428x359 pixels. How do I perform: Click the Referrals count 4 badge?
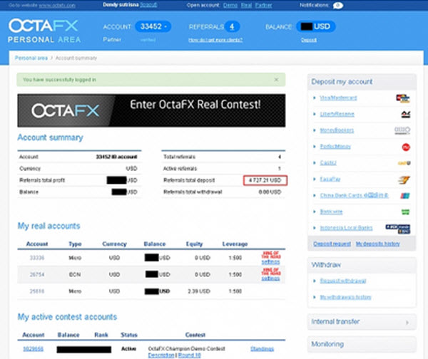pyautogui.click(x=232, y=26)
